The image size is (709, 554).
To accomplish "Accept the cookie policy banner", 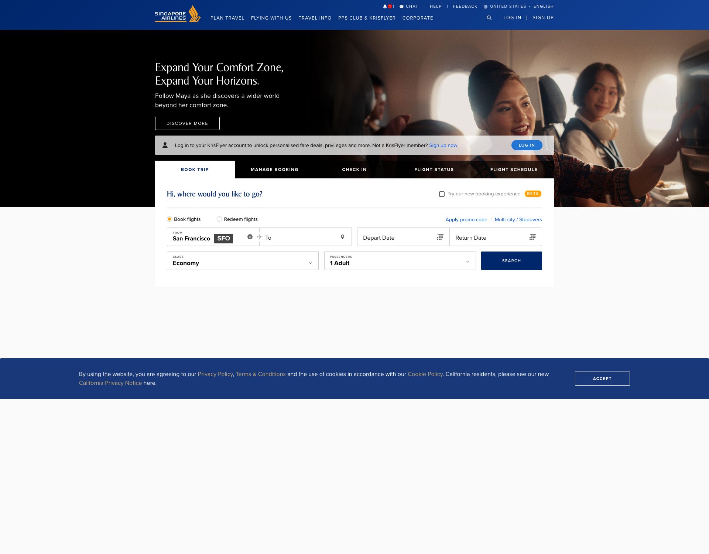I will click(602, 379).
